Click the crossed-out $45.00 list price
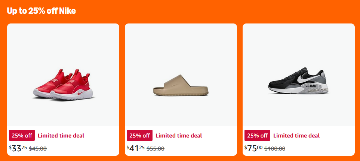The image size is (360, 161). click(x=38, y=149)
